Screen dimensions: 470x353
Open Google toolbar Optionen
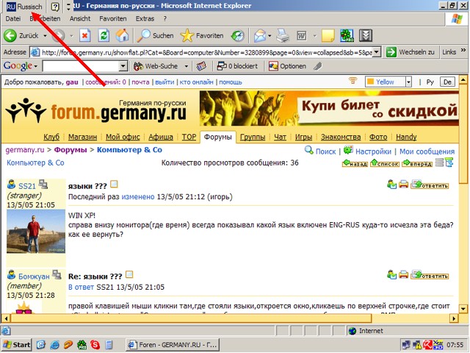287,66
